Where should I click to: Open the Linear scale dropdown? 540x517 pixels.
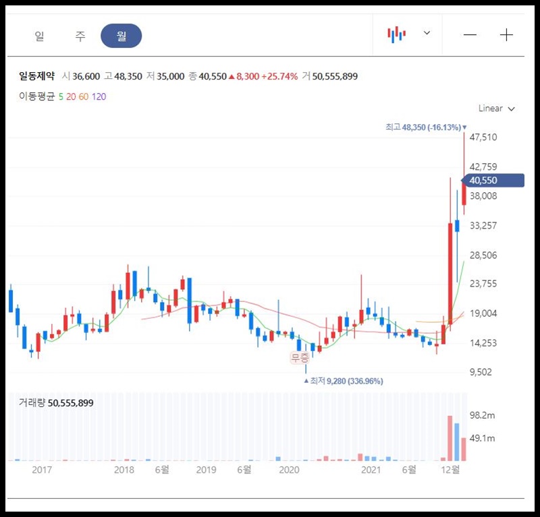tap(496, 109)
